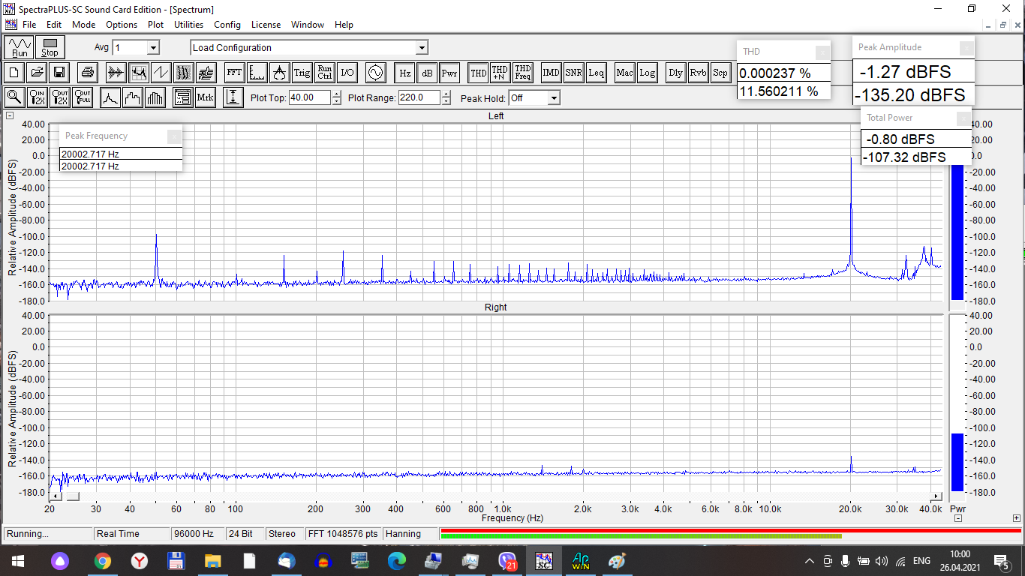Expand the Avg count dropdown
This screenshot has height=576, width=1025.
153,48
